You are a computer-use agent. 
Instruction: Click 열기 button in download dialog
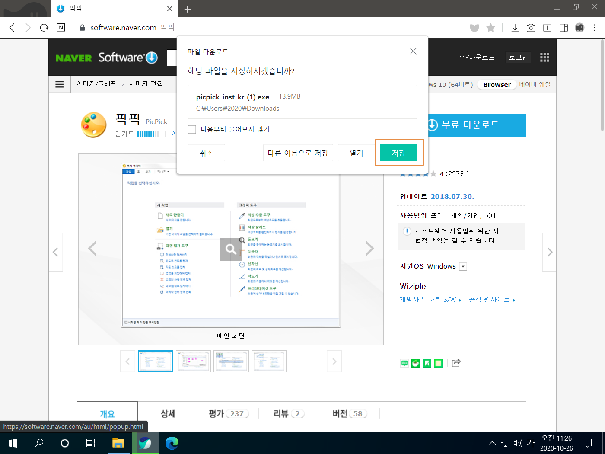point(357,153)
